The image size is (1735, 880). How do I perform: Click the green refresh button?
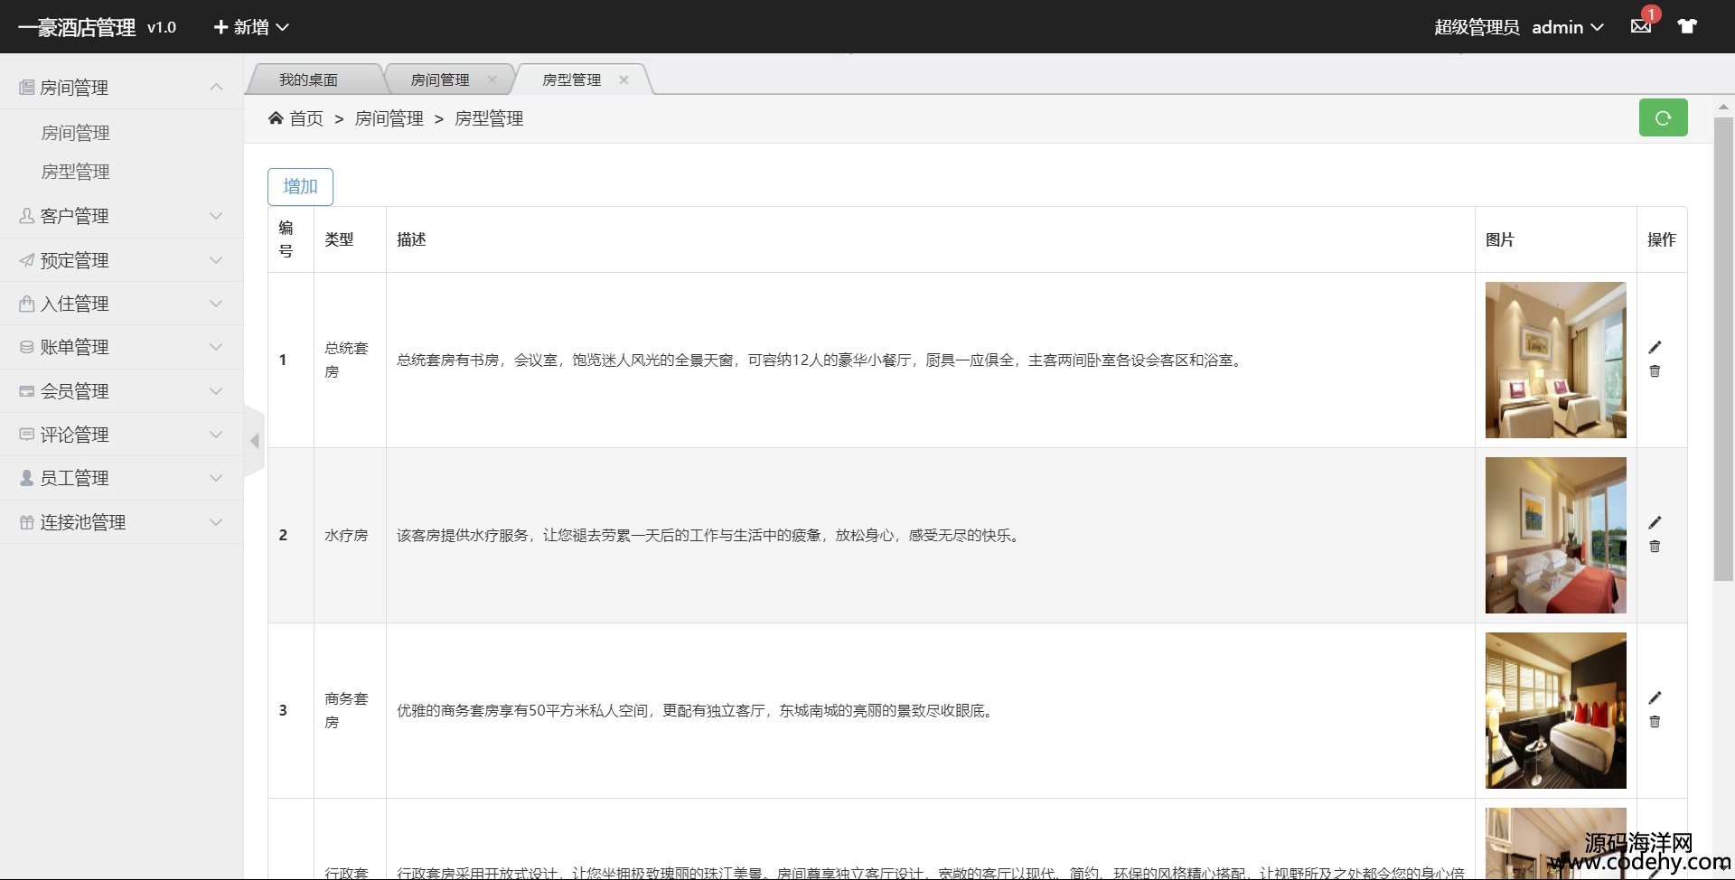pyautogui.click(x=1663, y=117)
